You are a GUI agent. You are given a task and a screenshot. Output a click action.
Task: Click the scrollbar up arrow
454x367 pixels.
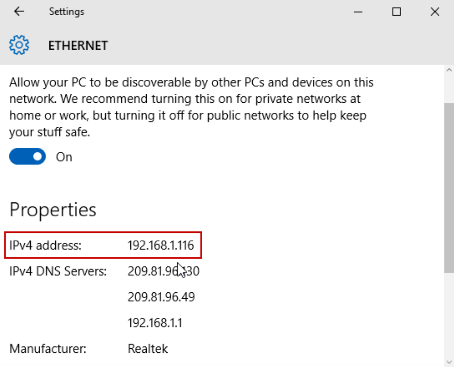(449, 70)
